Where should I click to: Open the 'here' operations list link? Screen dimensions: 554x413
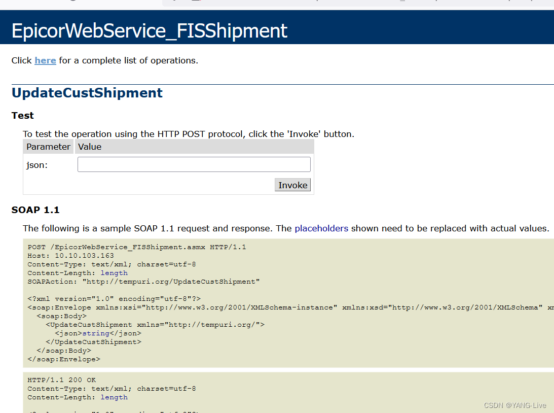(45, 60)
